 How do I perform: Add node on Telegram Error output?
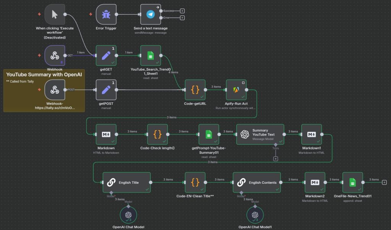tap(182, 18)
